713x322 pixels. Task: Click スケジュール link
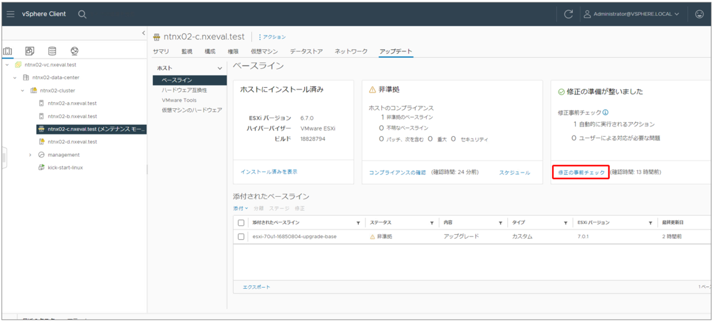coord(515,172)
